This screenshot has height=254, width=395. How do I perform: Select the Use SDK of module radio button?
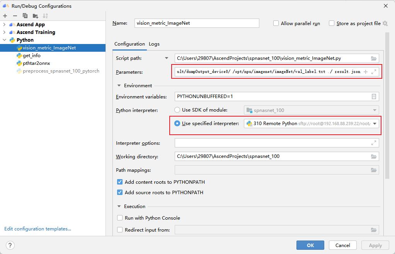tap(177, 110)
